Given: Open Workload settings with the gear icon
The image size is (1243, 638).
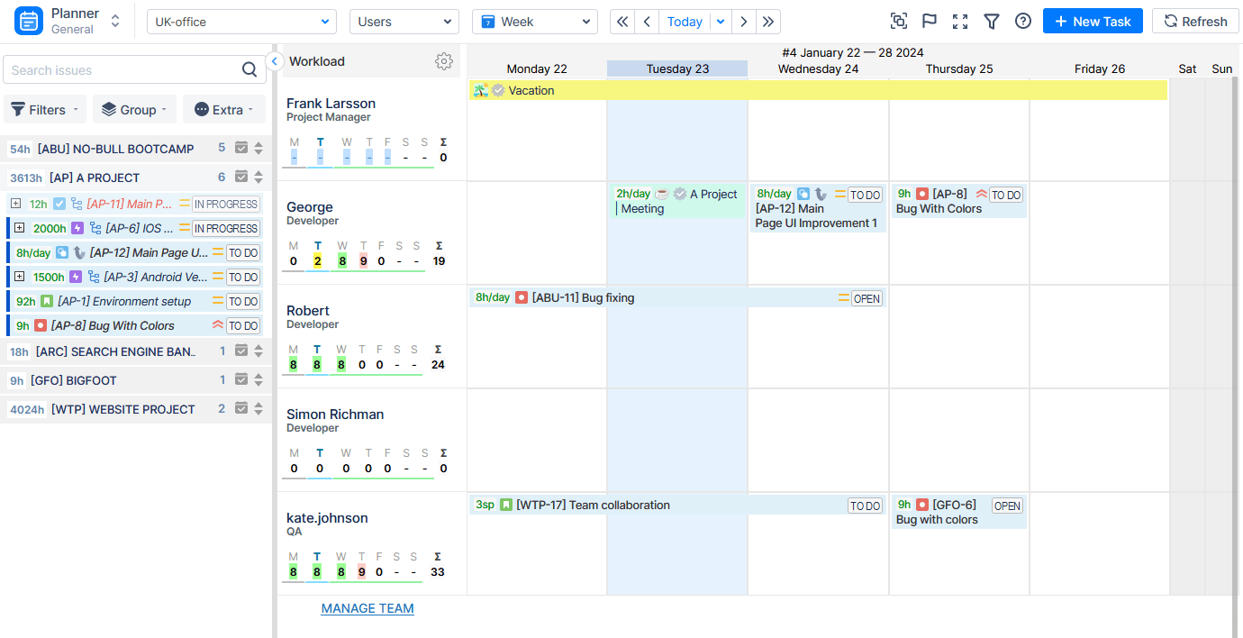Looking at the screenshot, I should click(444, 61).
